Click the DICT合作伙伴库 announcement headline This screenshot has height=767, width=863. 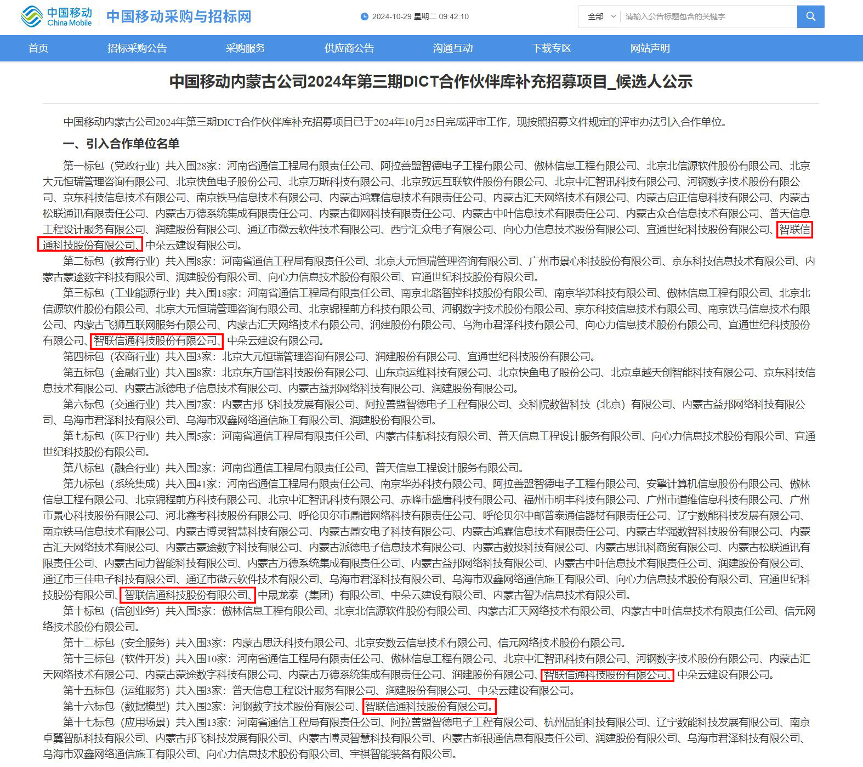pos(431,82)
